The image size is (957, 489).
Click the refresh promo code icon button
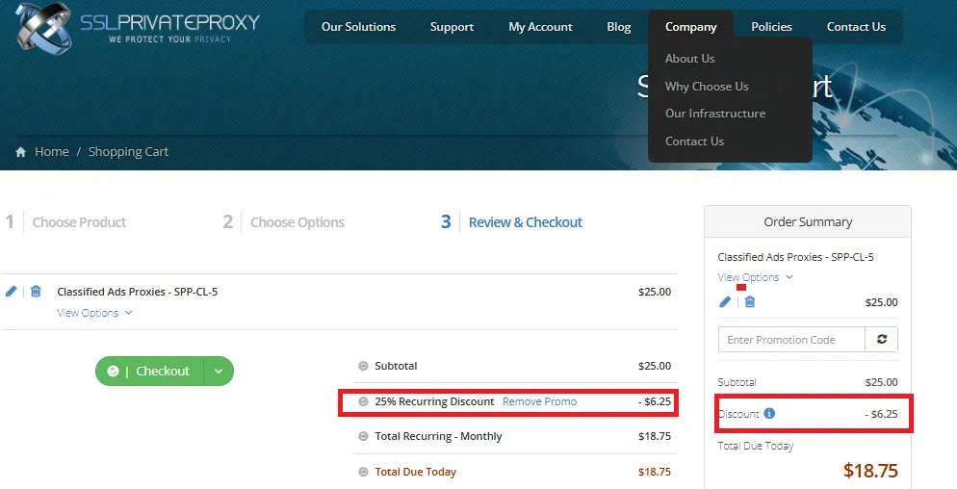[882, 340]
